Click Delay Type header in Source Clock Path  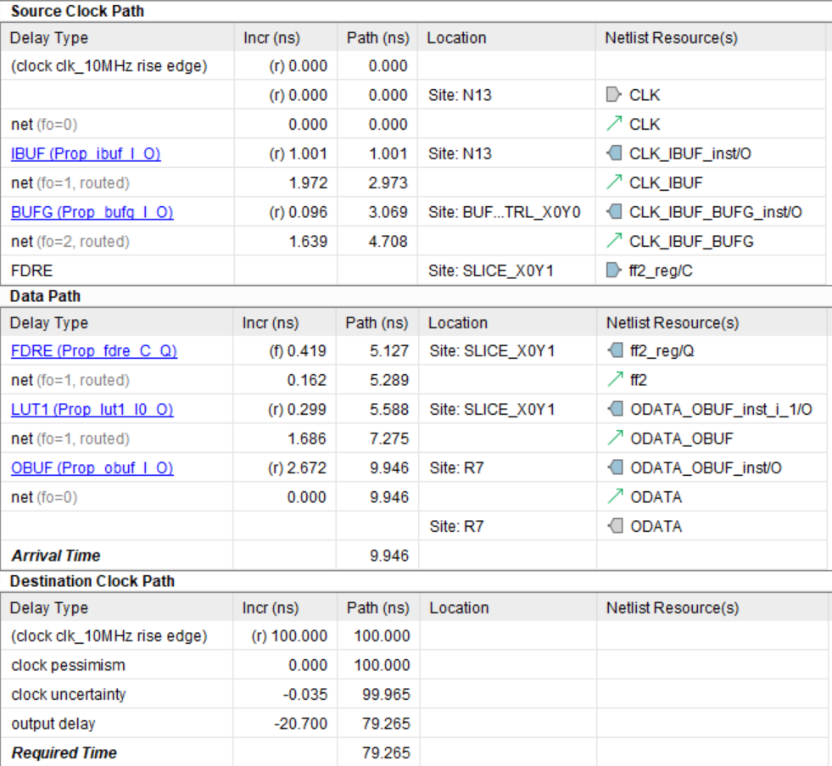point(49,38)
